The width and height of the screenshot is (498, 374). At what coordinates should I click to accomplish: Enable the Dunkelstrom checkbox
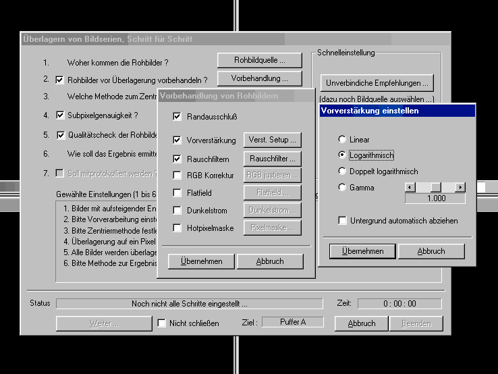(x=177, y=211)
